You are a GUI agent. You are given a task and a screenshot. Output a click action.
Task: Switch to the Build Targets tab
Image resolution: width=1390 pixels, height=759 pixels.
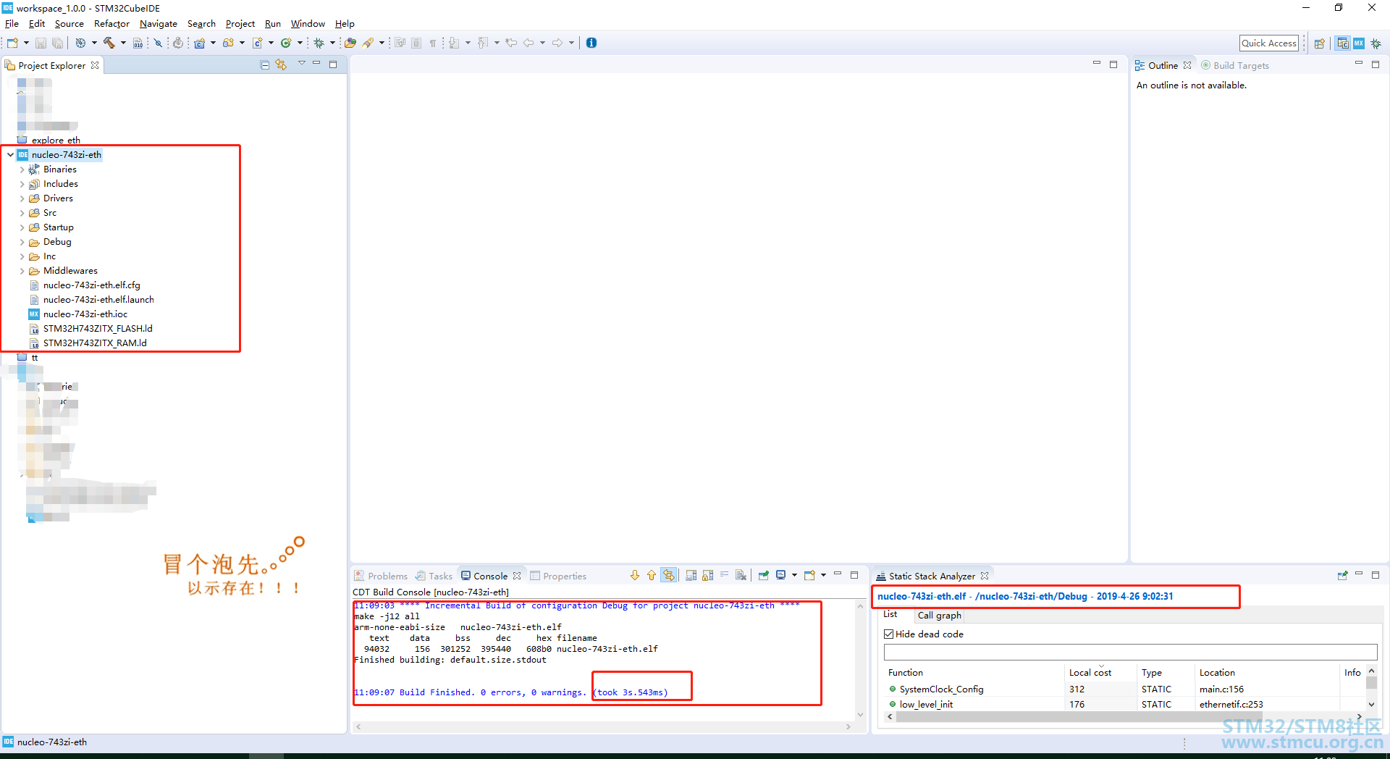(1235, 65)
